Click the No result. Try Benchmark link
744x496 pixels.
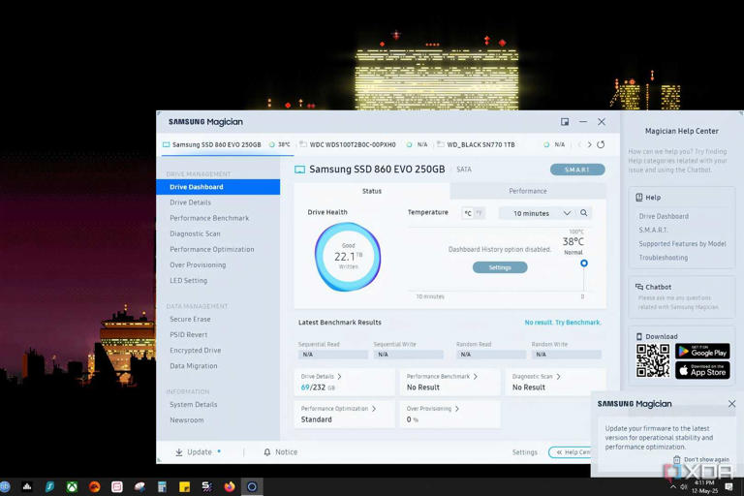tap(562, 323)
